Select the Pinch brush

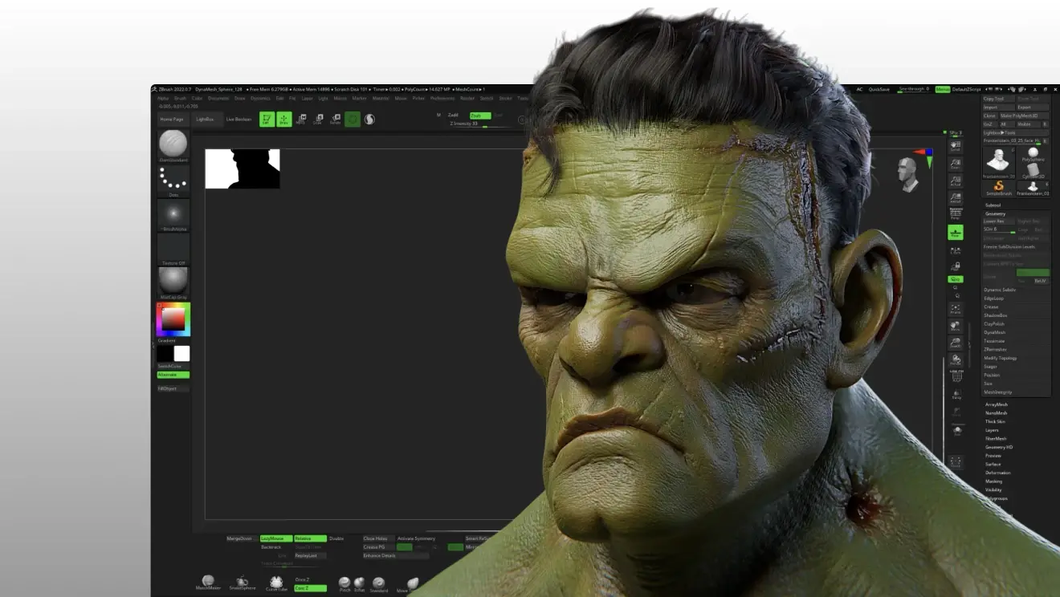[344, 583]
